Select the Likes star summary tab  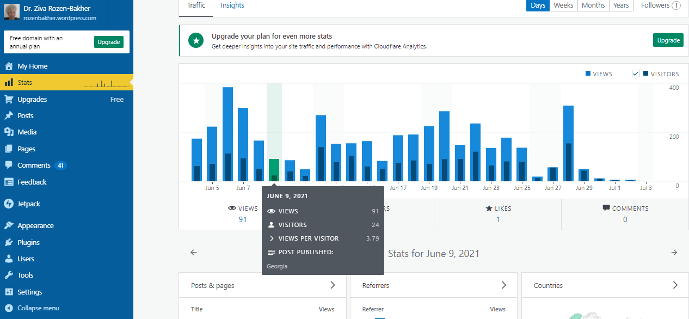click(x=497, y=214)
